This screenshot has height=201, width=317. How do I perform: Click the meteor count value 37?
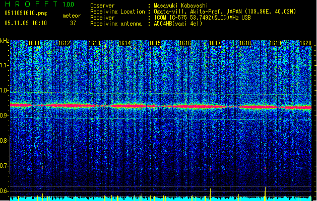coord(73,23)
